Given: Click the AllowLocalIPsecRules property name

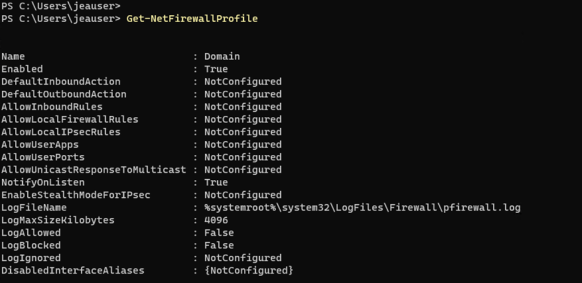Looking at the screenshot, I should click(x=61, y=132).
